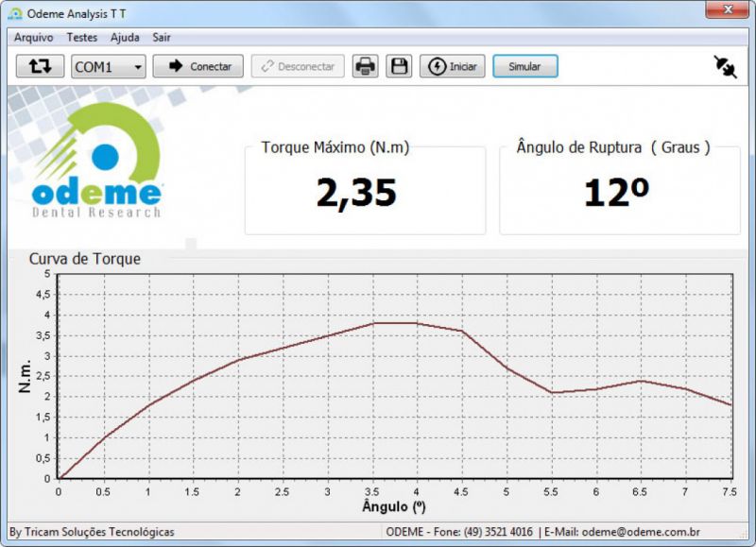Run a simulation with Simular

[524, 66]
